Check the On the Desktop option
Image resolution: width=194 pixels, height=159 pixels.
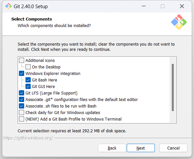tap(28, 67)
